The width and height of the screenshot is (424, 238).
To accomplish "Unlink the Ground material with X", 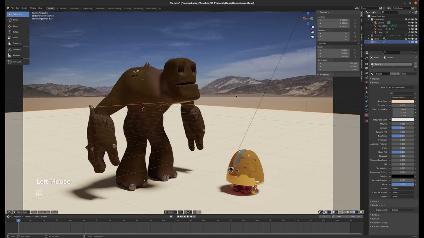I will pyautogui.click(x=398, y=74).
